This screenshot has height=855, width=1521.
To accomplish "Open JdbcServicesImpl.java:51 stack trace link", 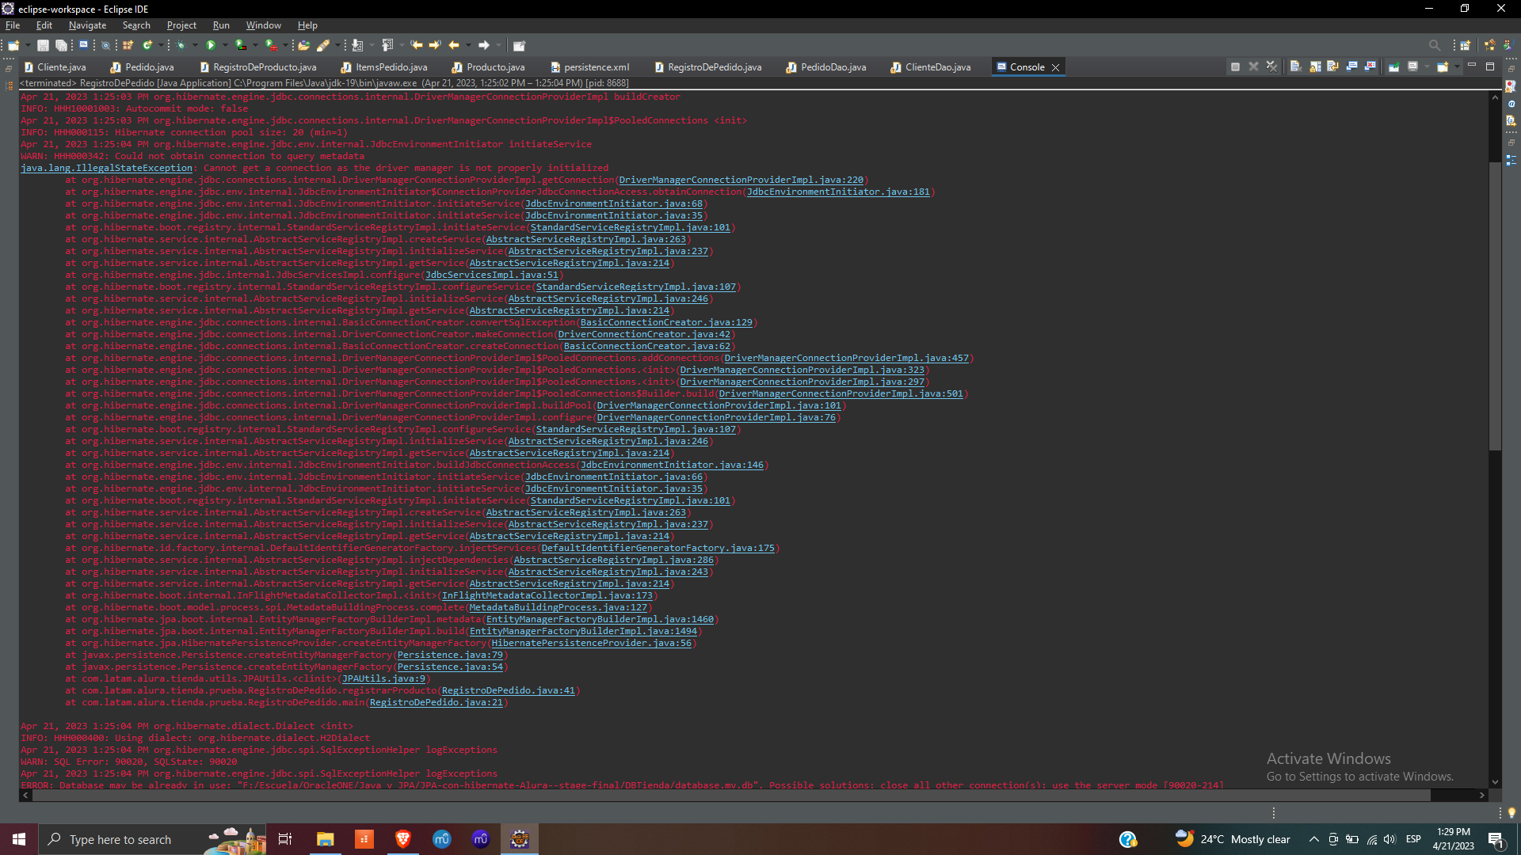I will (x=492, y=275).
